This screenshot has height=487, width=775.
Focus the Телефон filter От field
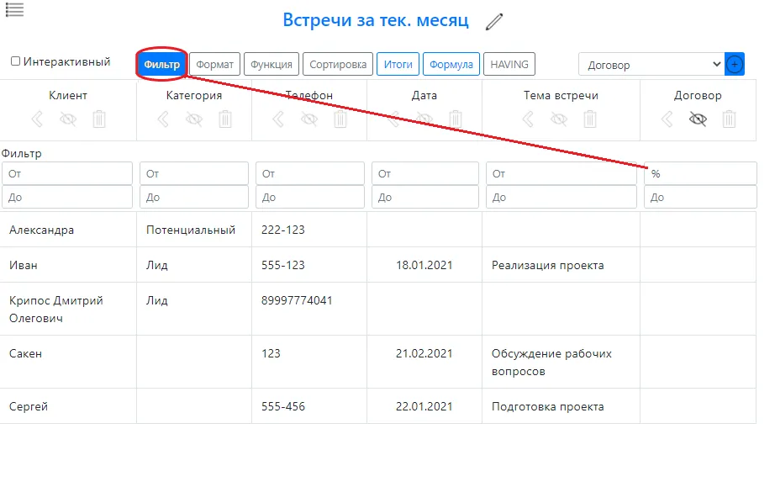pos(310,173)
